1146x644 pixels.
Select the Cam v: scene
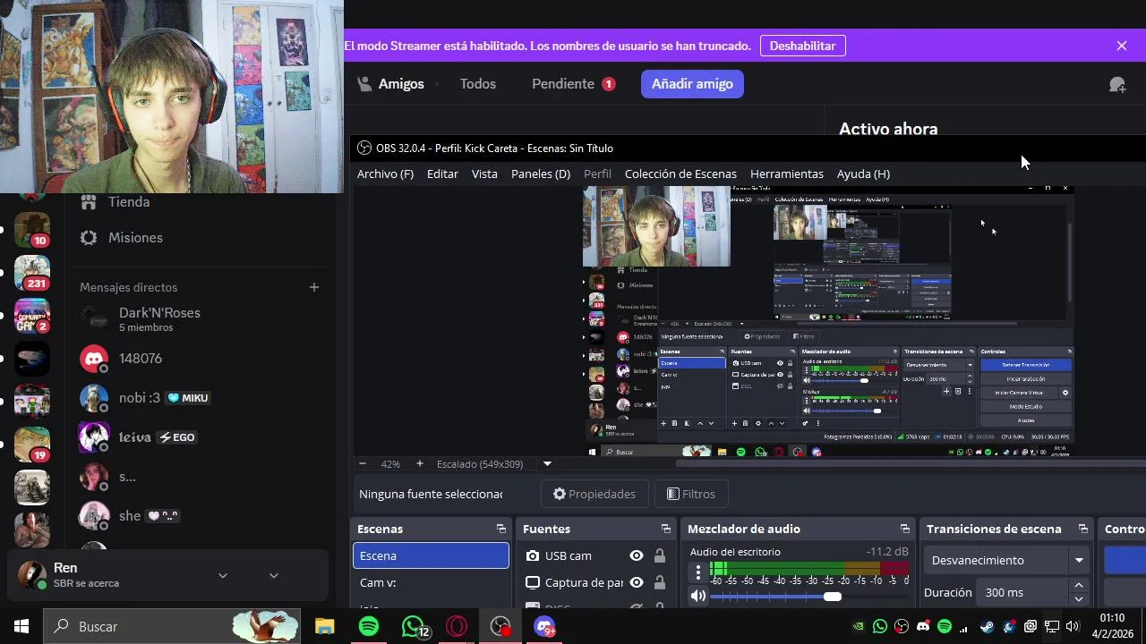pos(431,582)
